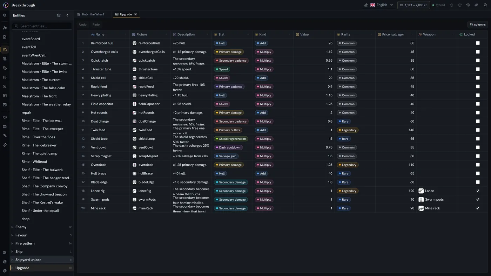
Task: Close the Upgrade tab
Action: 135,14
